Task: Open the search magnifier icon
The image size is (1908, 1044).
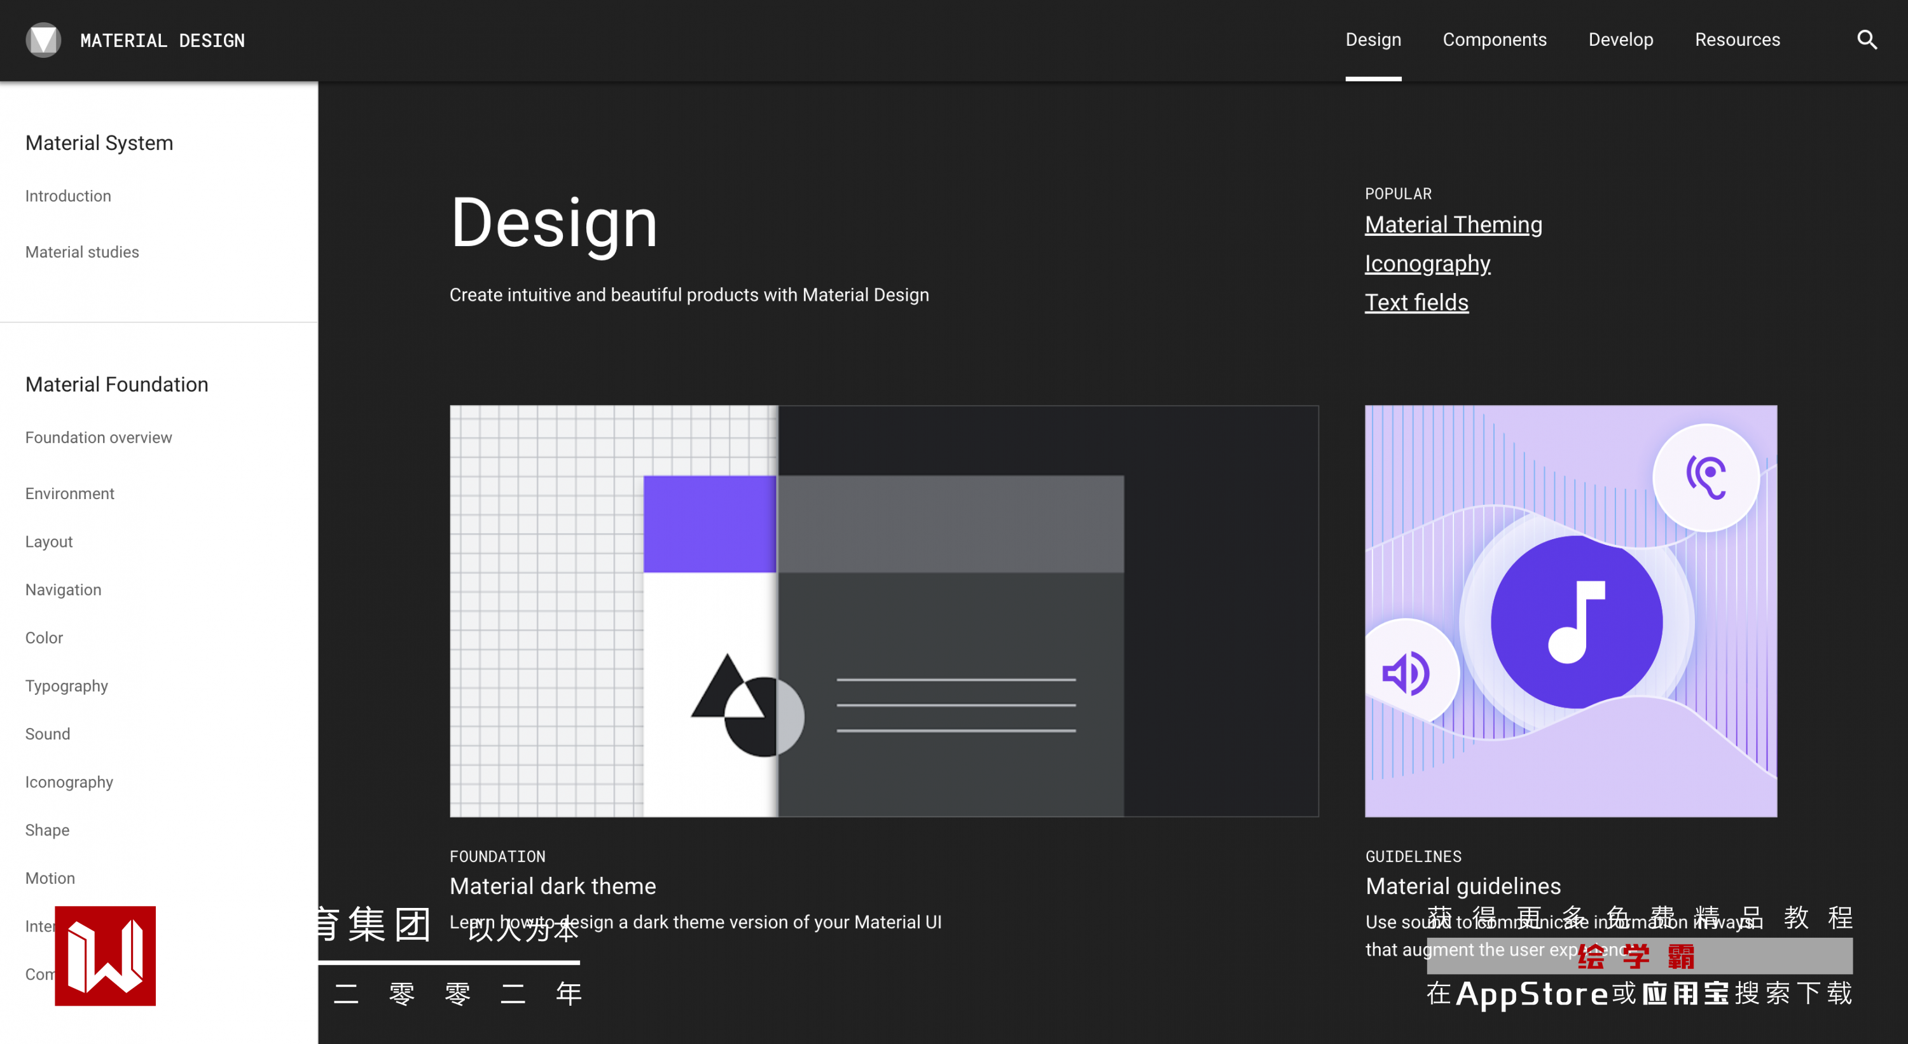Action: tap(1867, 40)
